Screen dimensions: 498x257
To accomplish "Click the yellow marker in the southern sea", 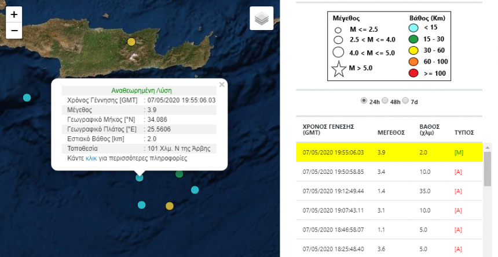I will (169, 206).
